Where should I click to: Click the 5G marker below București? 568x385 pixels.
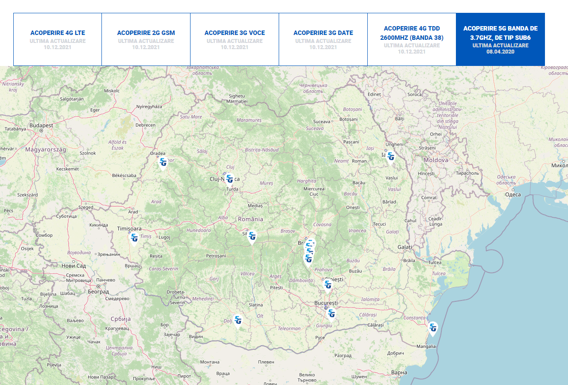tap(331, 314)
